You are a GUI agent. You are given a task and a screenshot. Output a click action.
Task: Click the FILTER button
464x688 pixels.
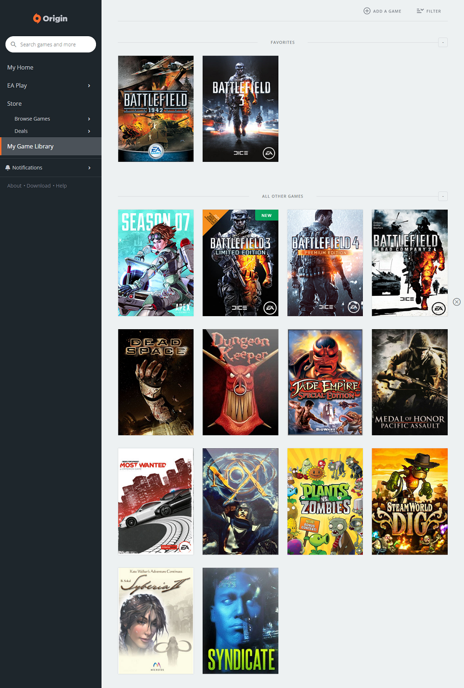pos(429,11)
